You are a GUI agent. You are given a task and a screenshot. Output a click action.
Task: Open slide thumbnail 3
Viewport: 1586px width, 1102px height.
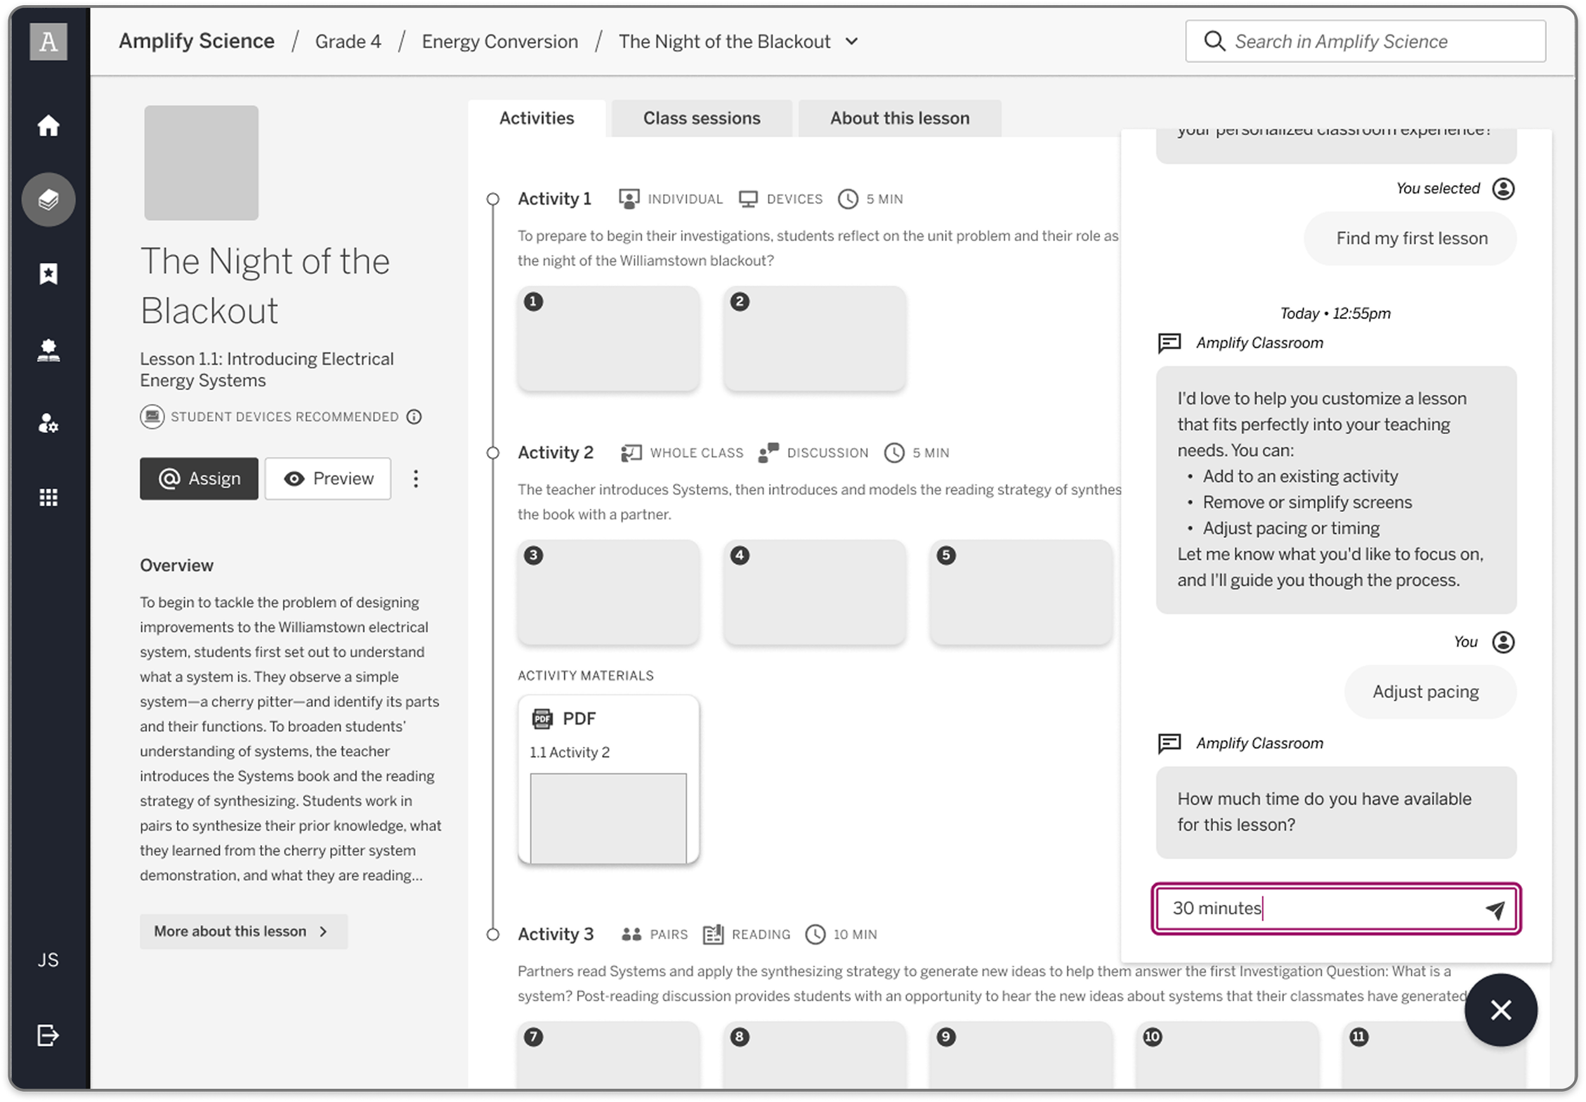point(608,593)
